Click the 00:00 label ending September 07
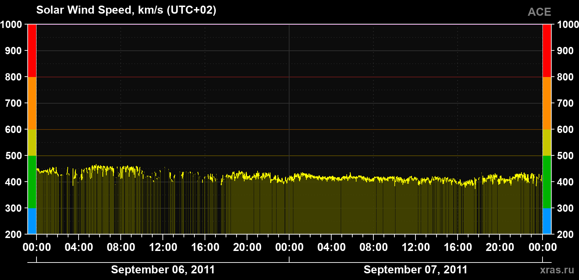The width and height of the screenshot is (579, 280). [x=543, y=247]
